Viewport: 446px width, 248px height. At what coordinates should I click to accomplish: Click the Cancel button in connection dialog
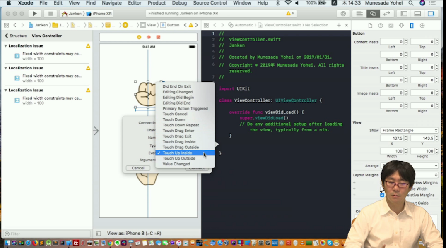[x=138, y=168]
